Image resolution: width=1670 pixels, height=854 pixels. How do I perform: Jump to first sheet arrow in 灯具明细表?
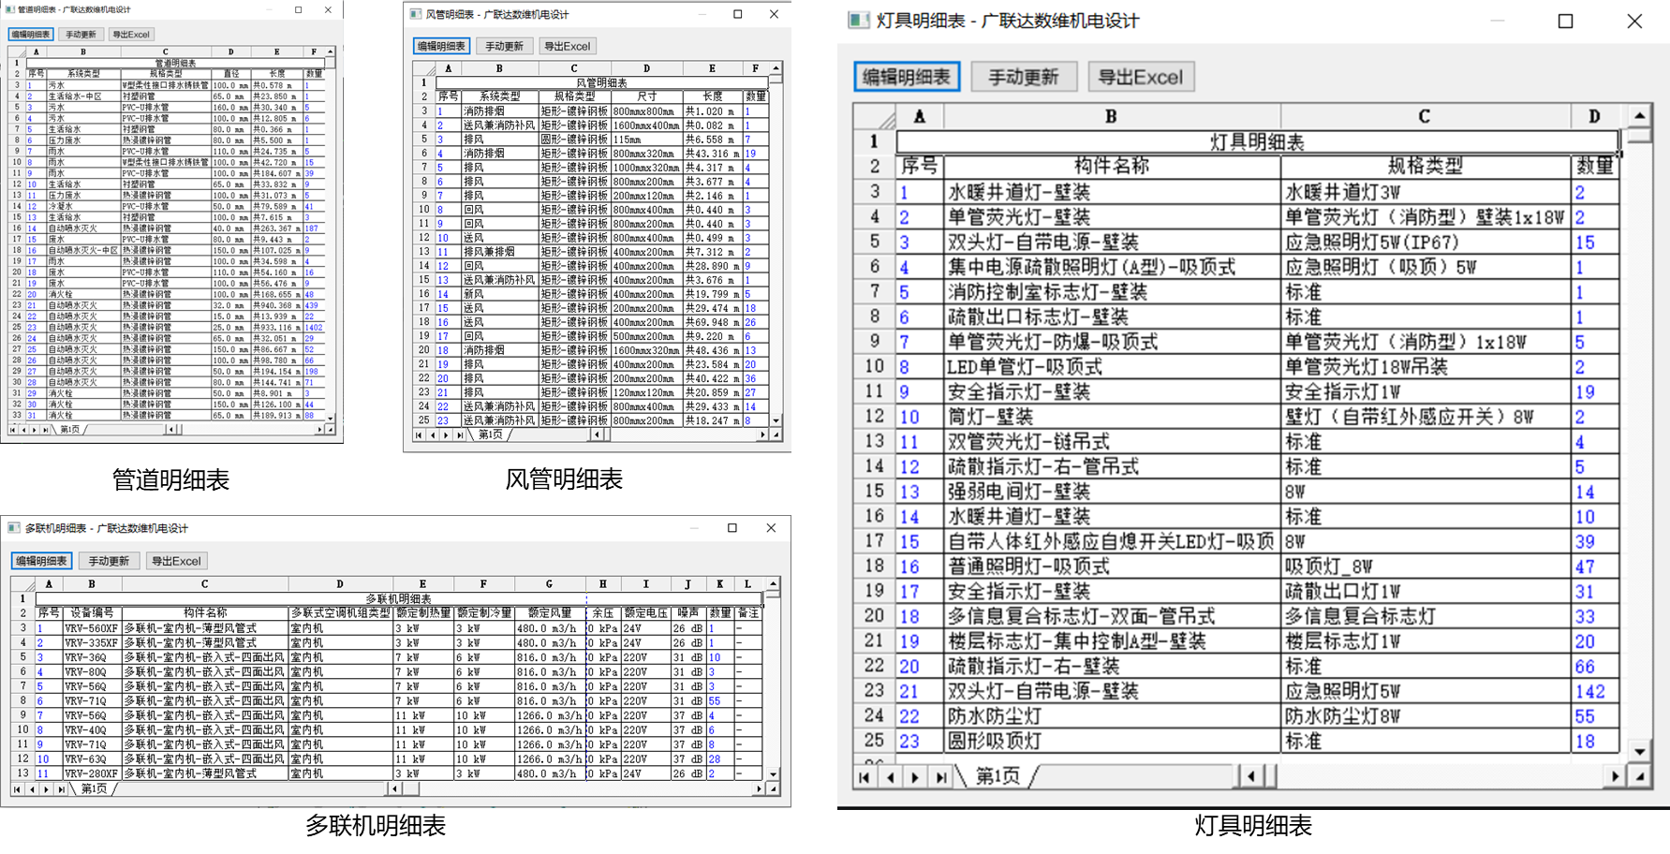pyautogui.click(x=865, y=777)
